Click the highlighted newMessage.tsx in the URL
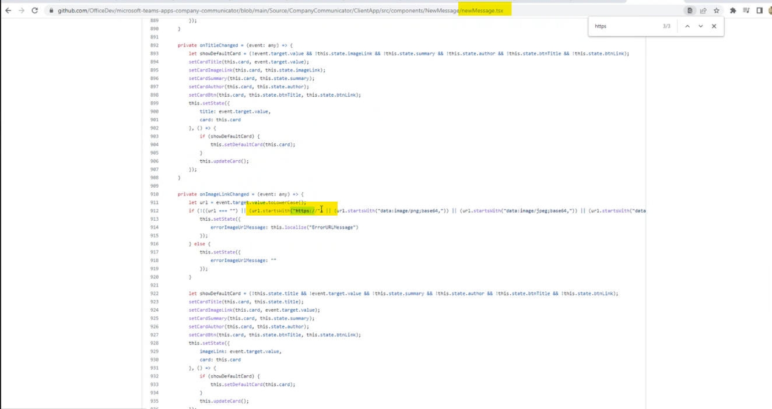Image resolution: width=772 pixels, height=409 pixels. pyautogui.click(x=484, y=10)
